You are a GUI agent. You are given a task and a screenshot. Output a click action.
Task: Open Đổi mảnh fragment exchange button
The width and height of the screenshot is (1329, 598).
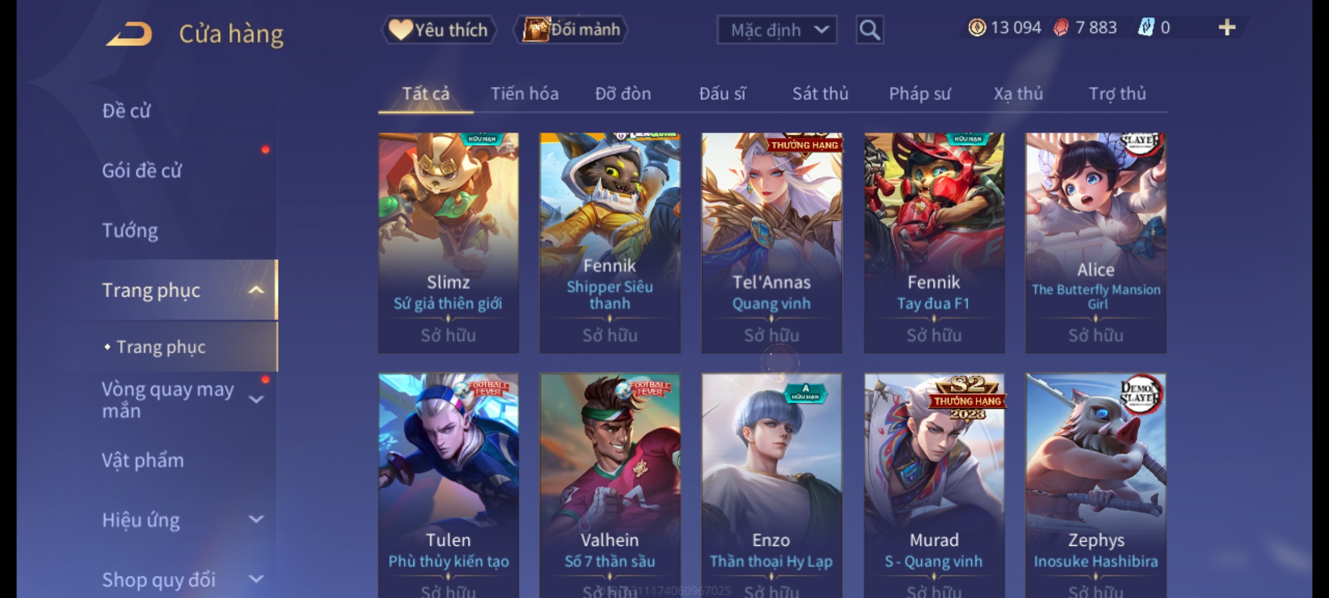tap(570, 30)
